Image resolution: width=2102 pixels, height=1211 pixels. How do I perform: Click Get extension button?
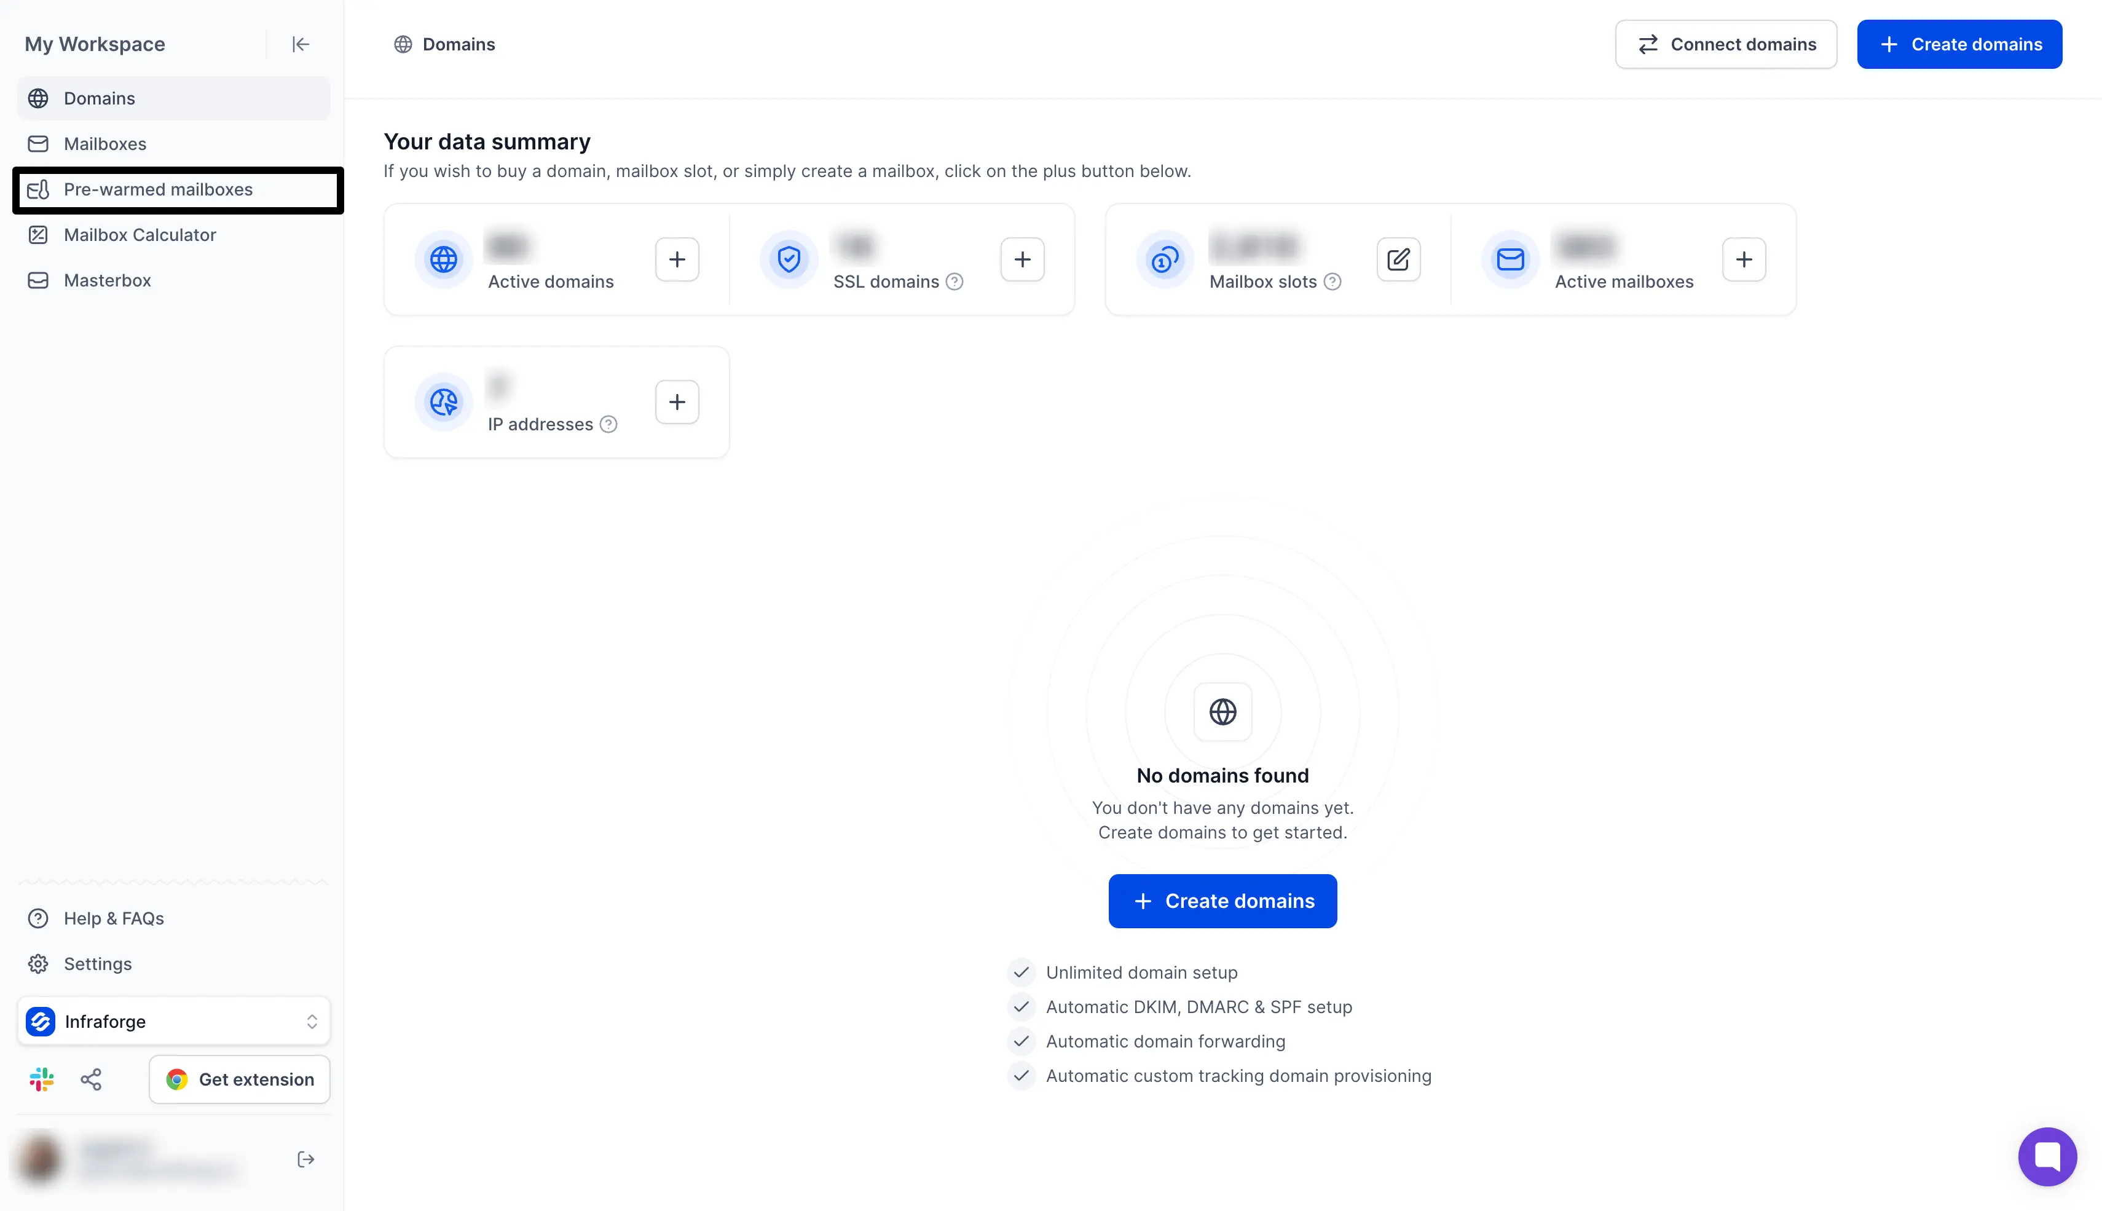pos(240,1079)
